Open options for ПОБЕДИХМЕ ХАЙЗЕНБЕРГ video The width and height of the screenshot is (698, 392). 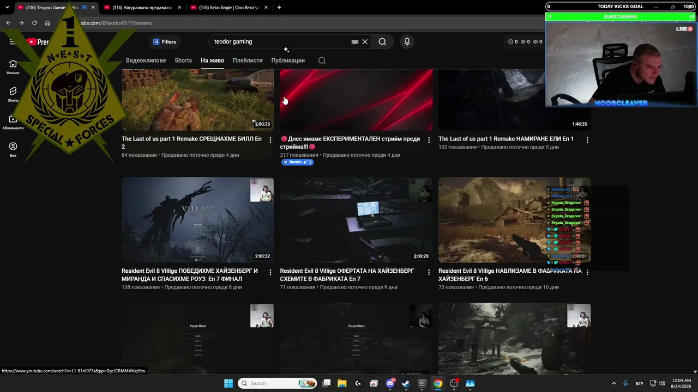(270, 272)
